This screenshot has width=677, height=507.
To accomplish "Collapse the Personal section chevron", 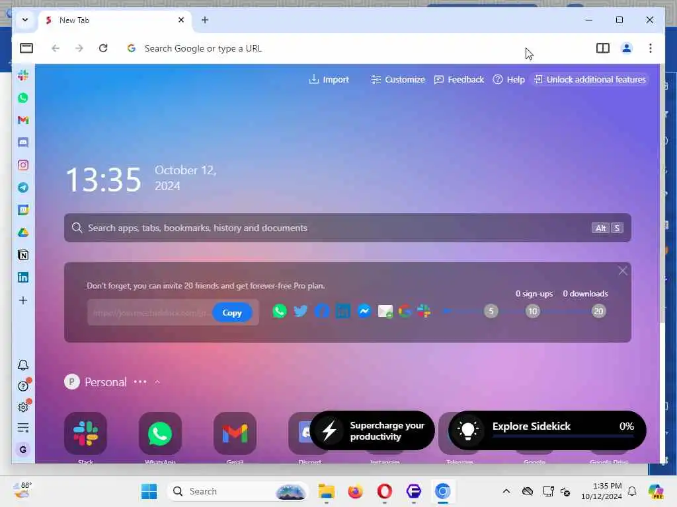I will click(157, 382).
